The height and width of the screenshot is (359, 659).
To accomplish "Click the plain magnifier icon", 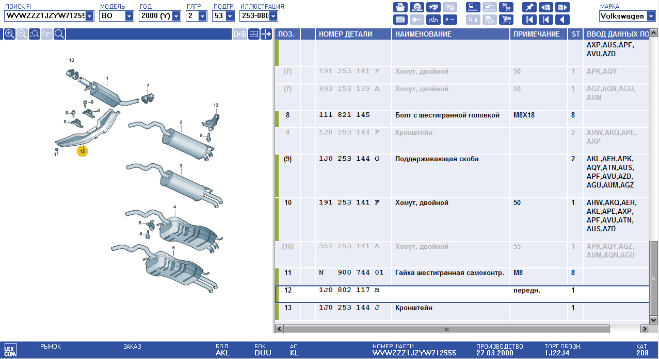I will (x=59, y=34).
